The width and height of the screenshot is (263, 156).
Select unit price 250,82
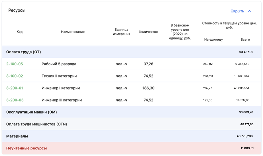point(208,64)
